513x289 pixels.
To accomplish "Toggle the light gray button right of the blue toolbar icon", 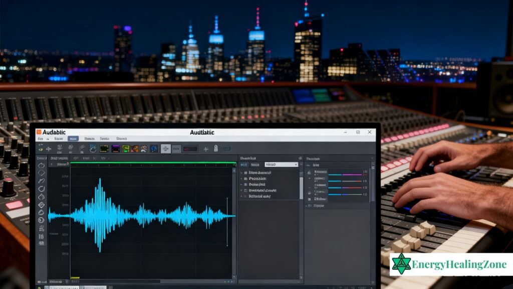I will click(165, 149).
